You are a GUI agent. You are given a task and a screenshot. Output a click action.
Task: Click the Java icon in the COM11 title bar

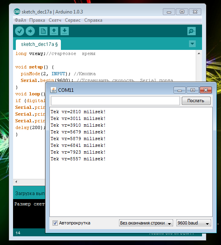click(x=53, y=90)
